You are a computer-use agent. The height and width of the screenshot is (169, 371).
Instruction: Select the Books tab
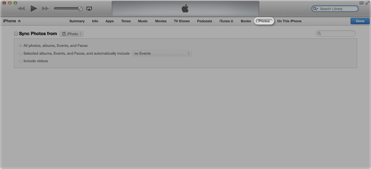[246, 21]
